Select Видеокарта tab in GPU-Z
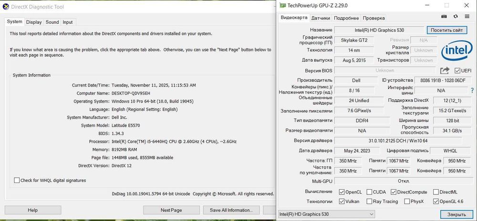Screen dimensions: 477x221 pyautogui.click(x=294, y=18)
